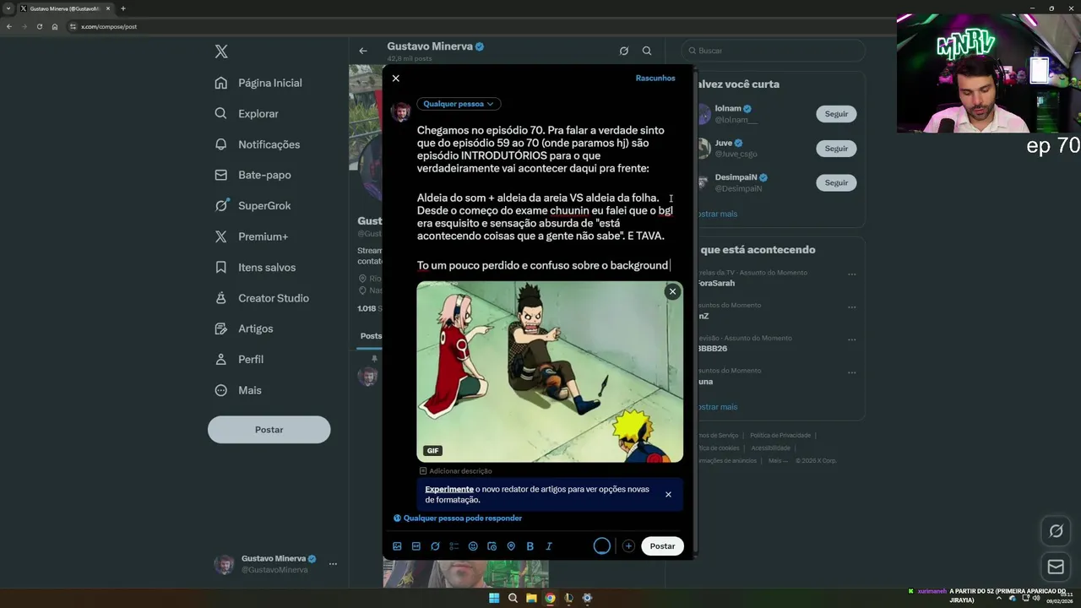Viewport: 1081px width, 608px height.
Task: Open more options for BBB26 trend
Action: click(x=852, y=339)
